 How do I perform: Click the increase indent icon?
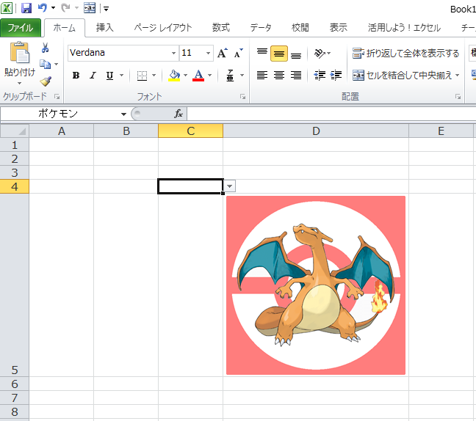pyautogui.click(x=336, y=75)
